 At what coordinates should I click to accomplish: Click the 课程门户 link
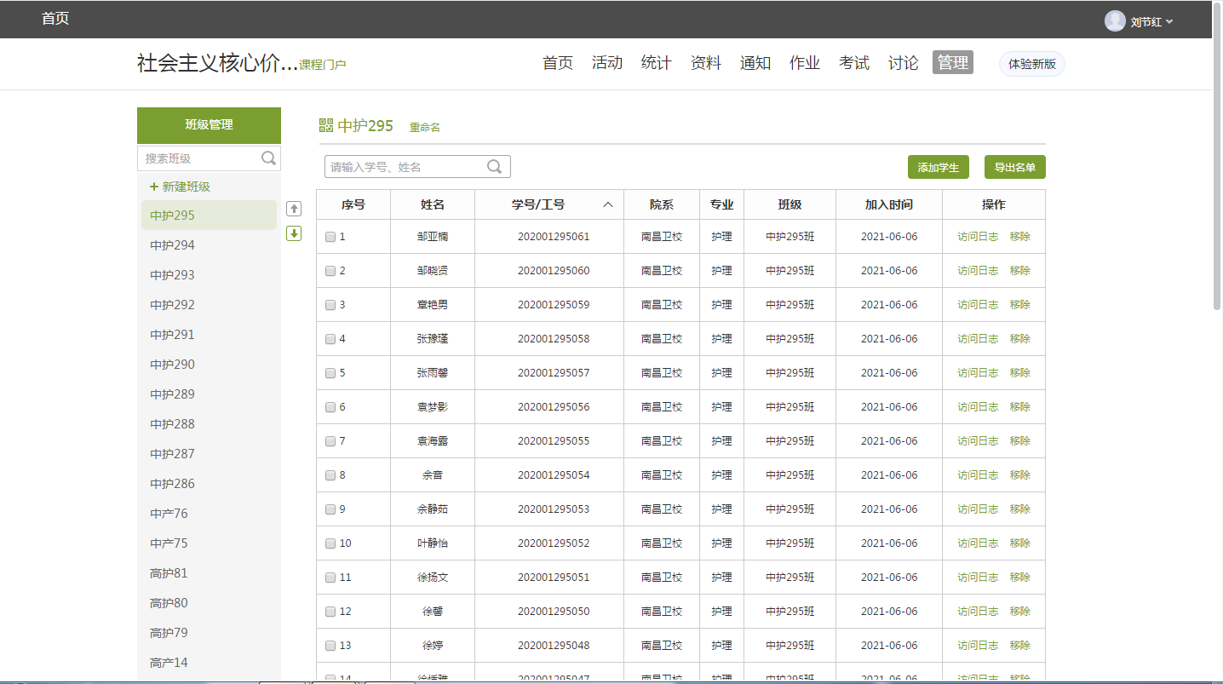(x=323, y=65)
